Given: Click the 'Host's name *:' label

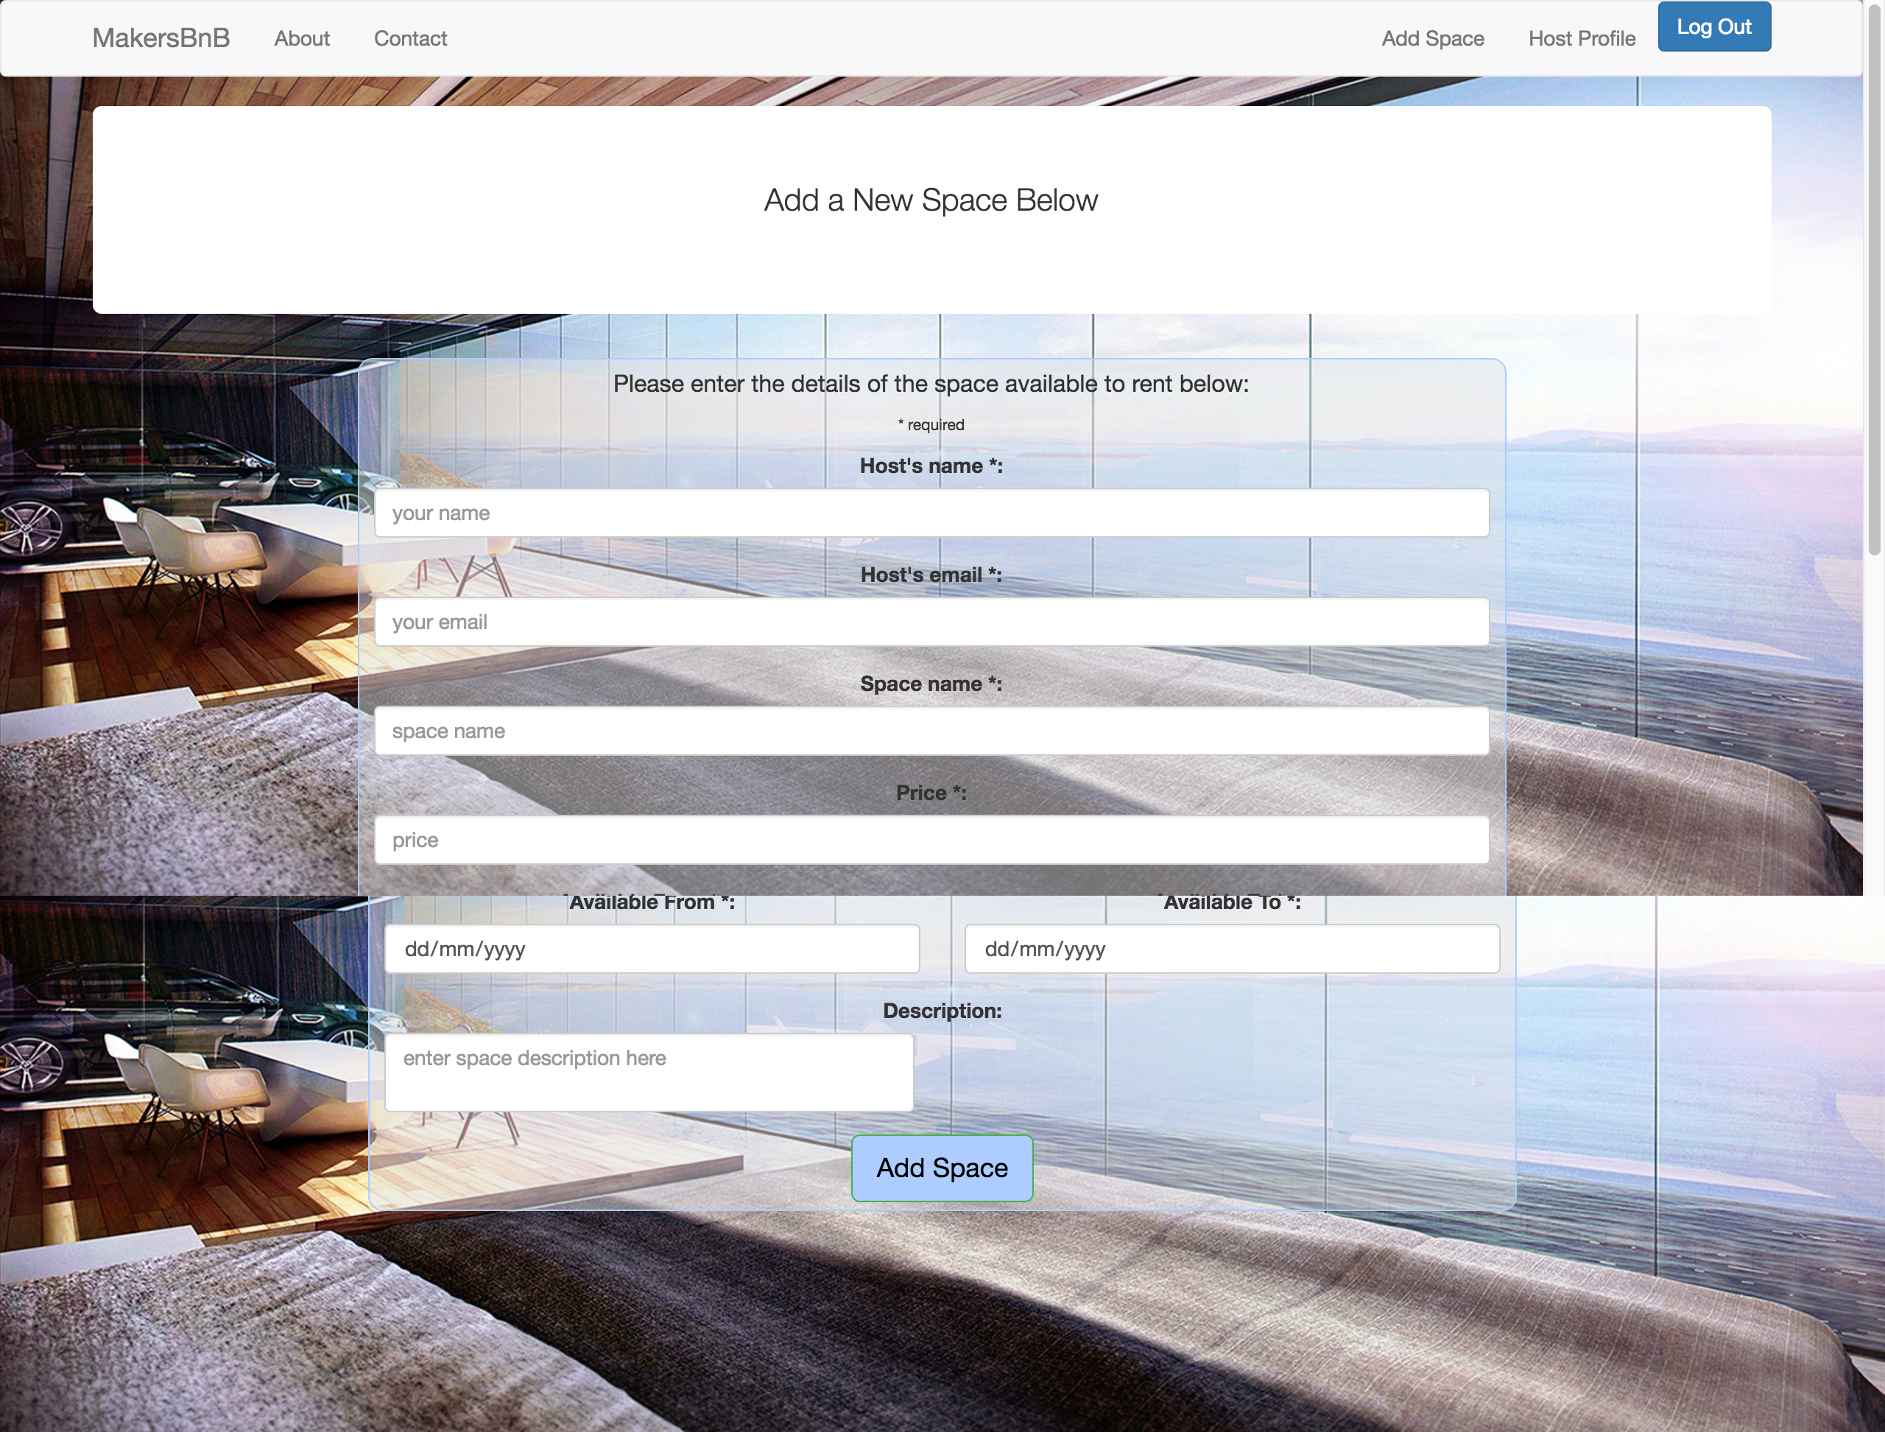Looking at the screenshot, I should (931, 466).
